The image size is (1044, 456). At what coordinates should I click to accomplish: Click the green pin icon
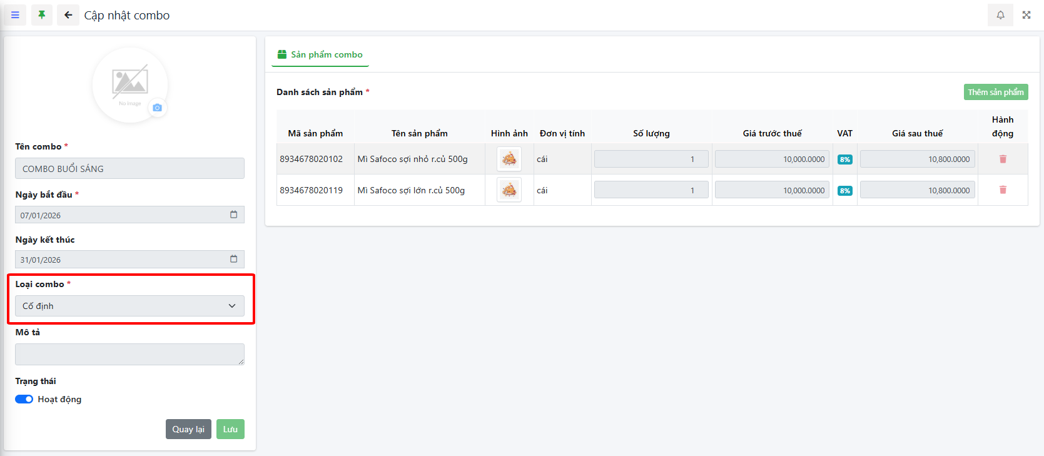42,15
